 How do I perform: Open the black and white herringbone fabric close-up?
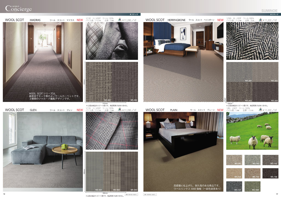pos(252,41)
